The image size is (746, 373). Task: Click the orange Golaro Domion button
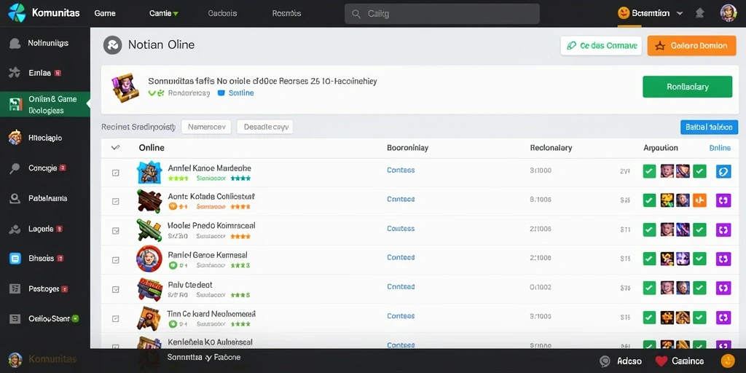[x=692, y=46]
